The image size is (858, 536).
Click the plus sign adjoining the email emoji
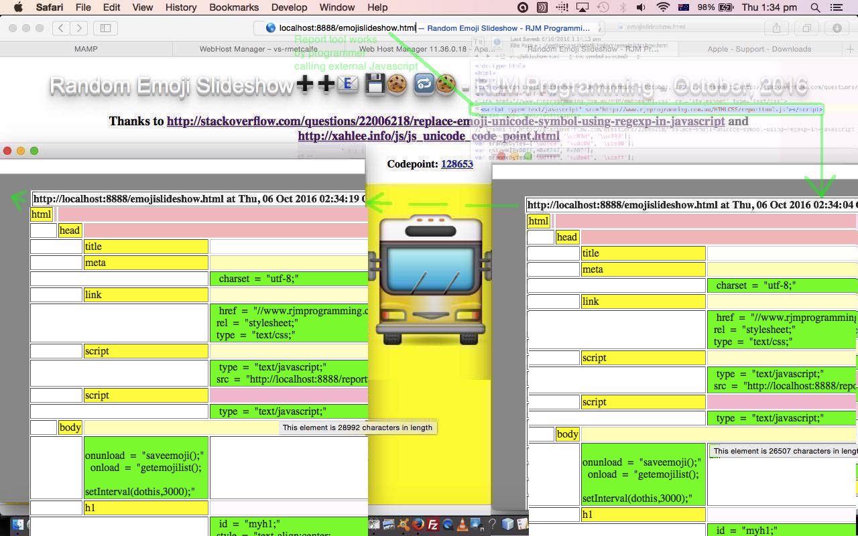(326, 84)
